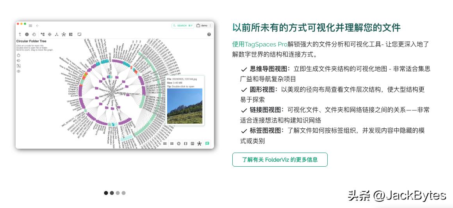This screenshot has width=453, height=208.
Task: Select the first carousel dot
Action: pos(106,193)
